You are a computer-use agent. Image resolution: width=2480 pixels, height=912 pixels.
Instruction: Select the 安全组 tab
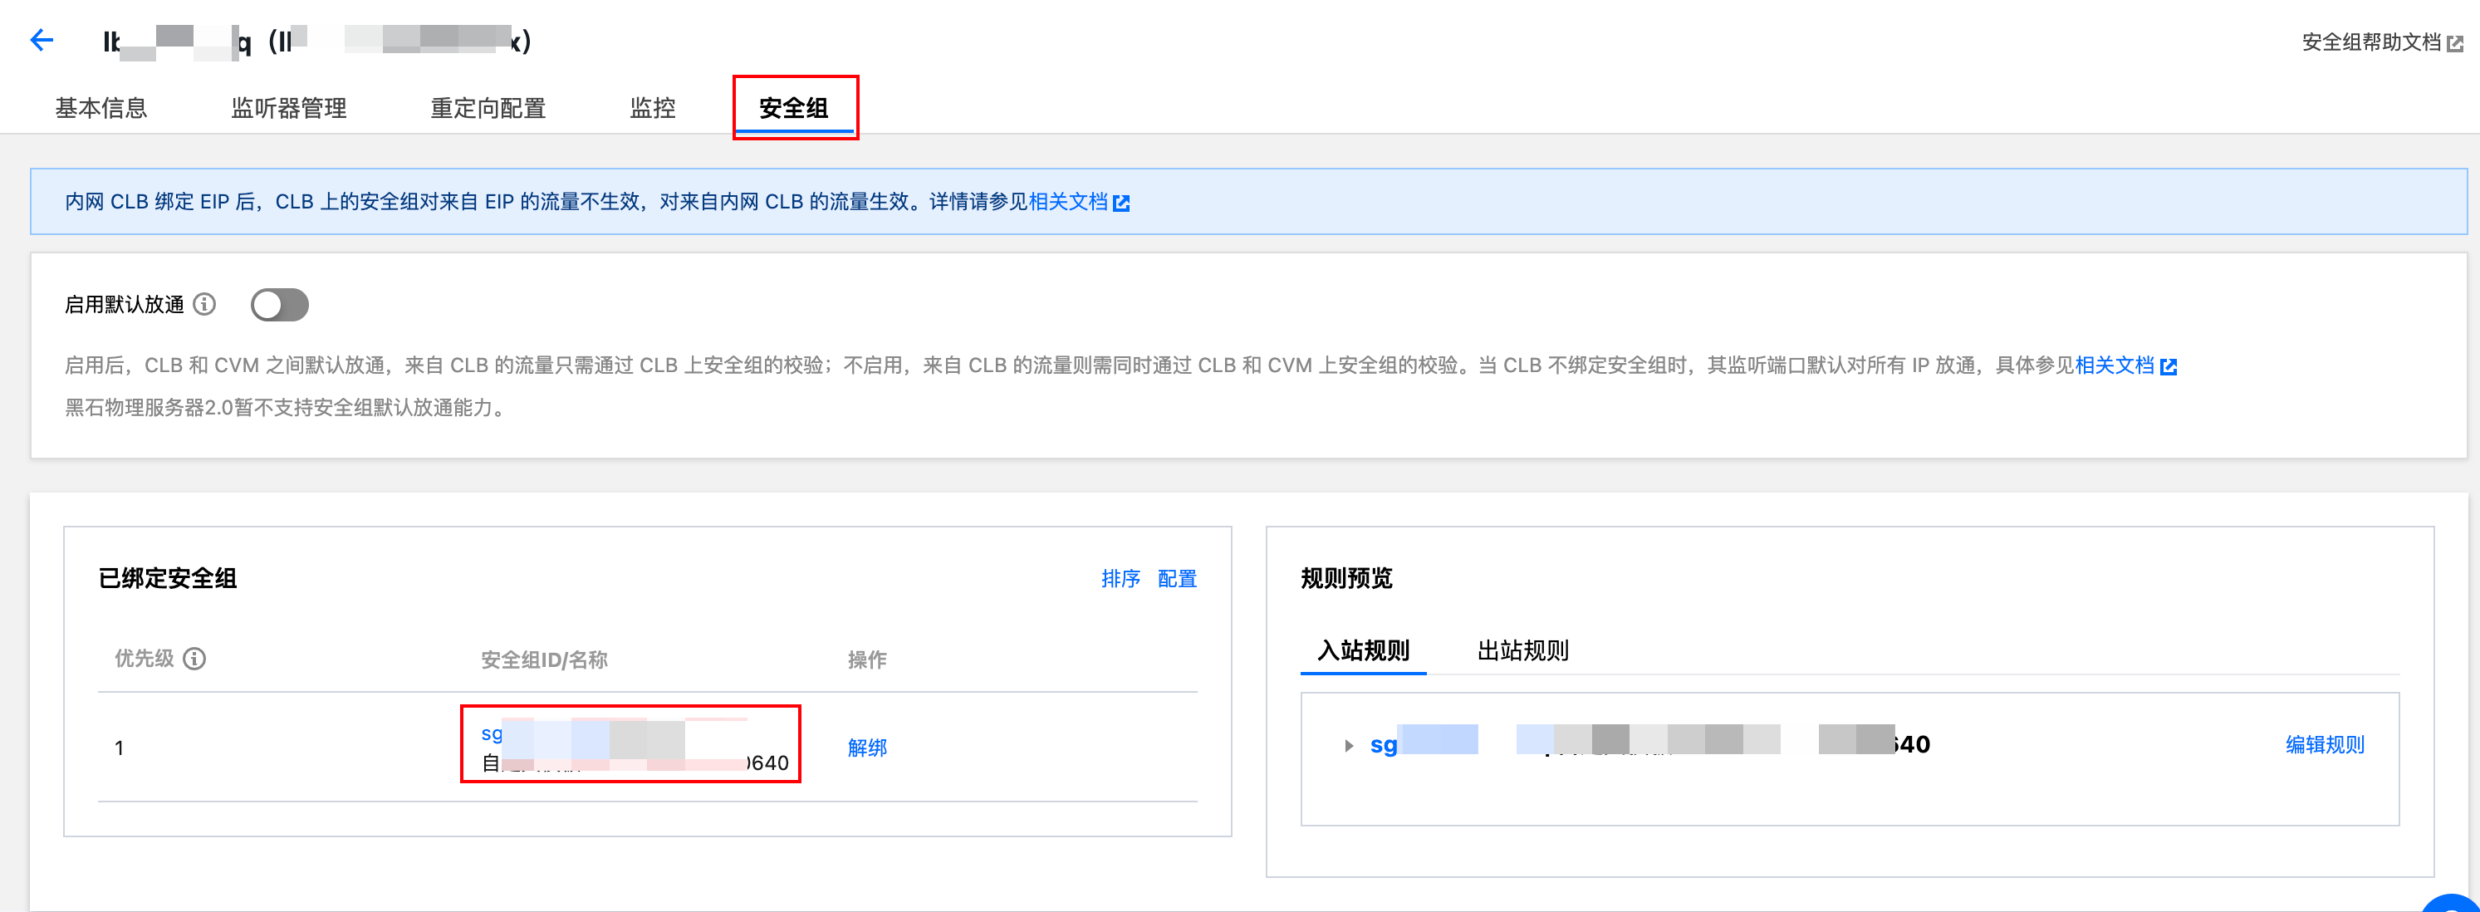[793, 108]
